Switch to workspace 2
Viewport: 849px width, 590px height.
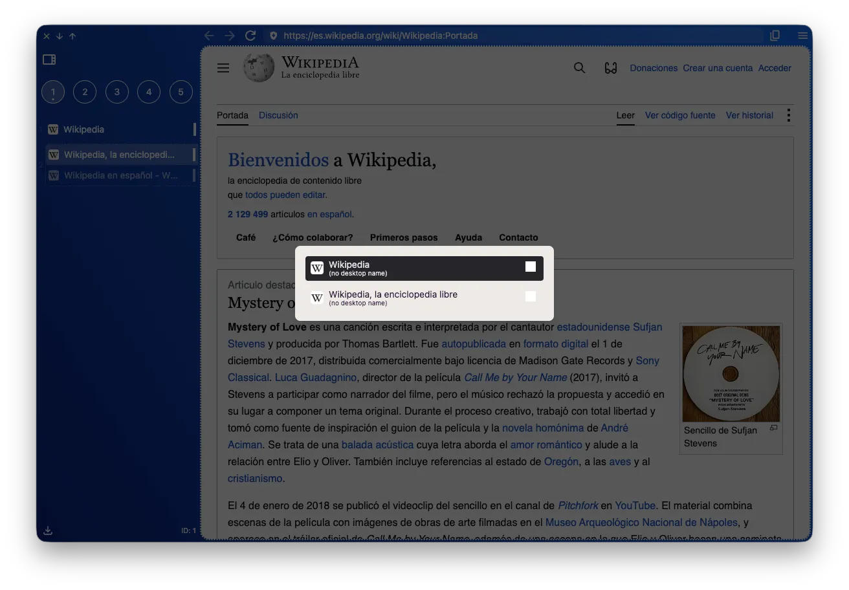(x=85, y=92)
